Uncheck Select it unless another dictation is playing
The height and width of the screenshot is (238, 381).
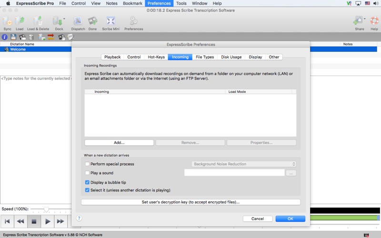click(x=87, y=190)
